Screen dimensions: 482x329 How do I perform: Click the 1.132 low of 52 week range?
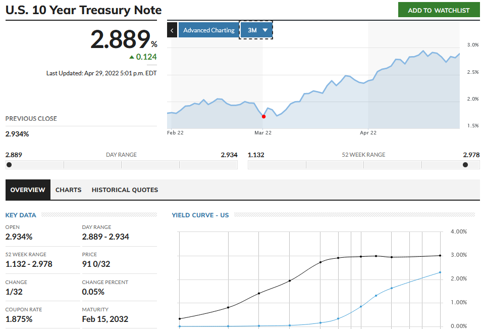coord(256,155)
